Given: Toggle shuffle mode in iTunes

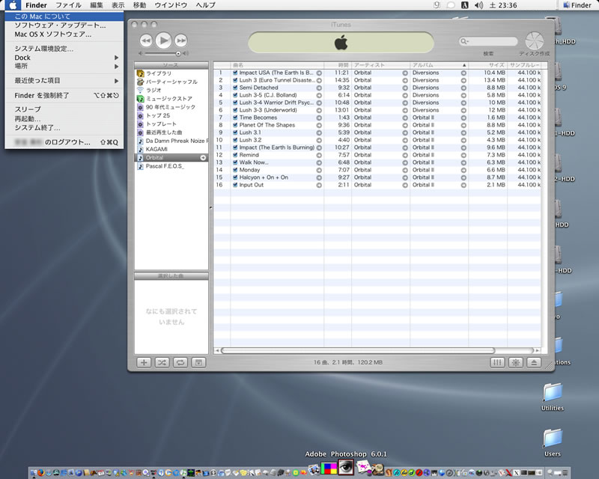Looking at the screenshot, I should tap(162, 362).
